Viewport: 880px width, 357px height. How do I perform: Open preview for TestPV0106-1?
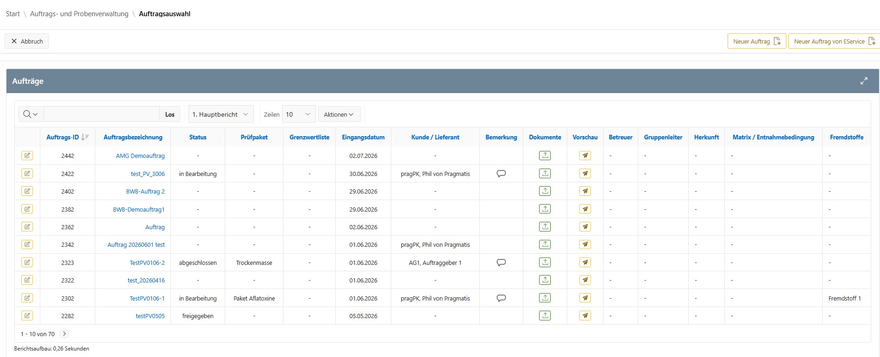point(585,298)
